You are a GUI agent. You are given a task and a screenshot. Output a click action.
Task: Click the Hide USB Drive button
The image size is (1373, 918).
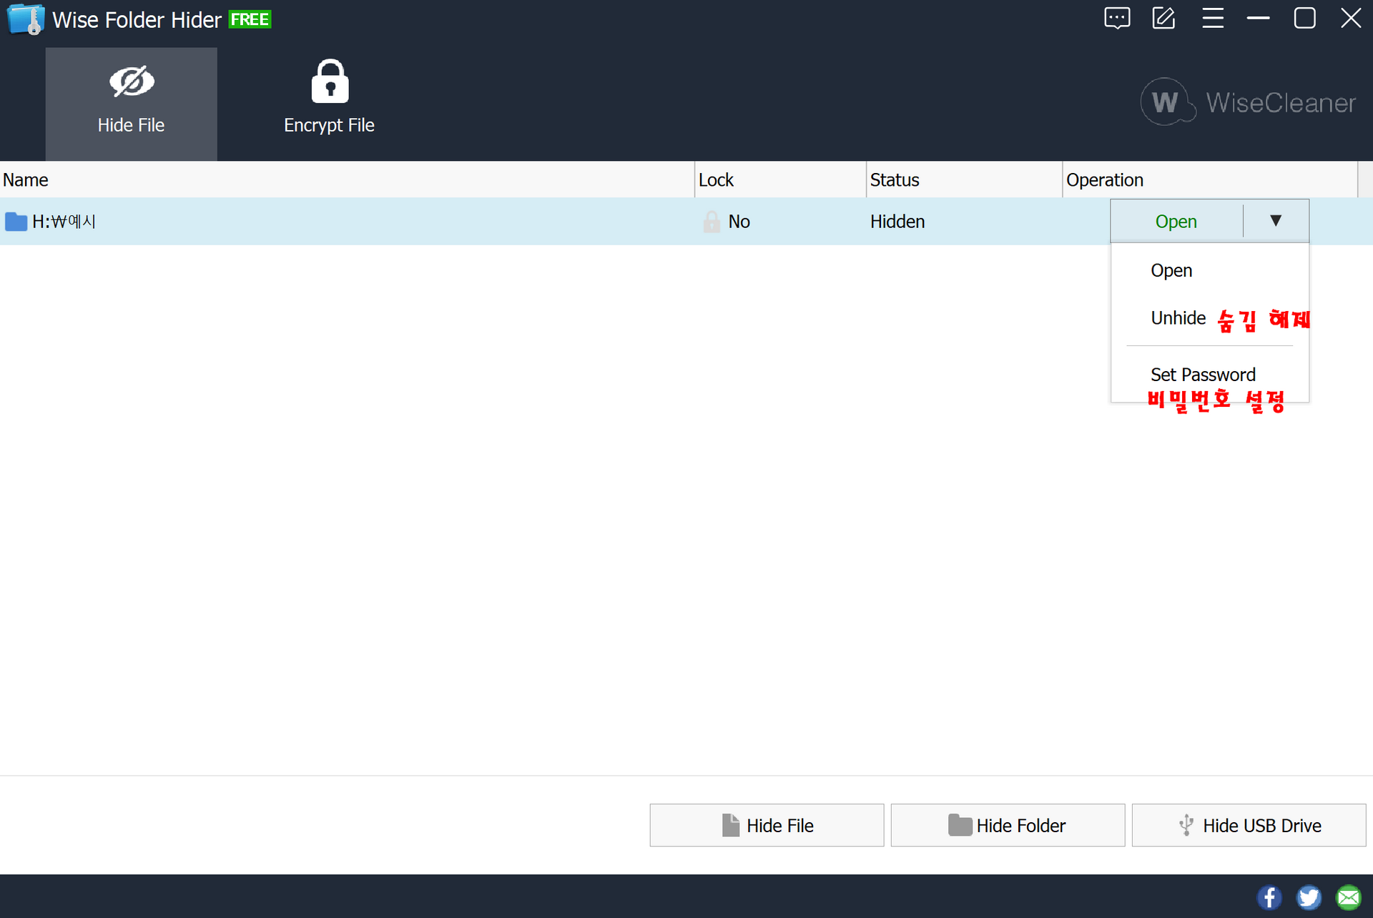click(x=1249, y=826)
